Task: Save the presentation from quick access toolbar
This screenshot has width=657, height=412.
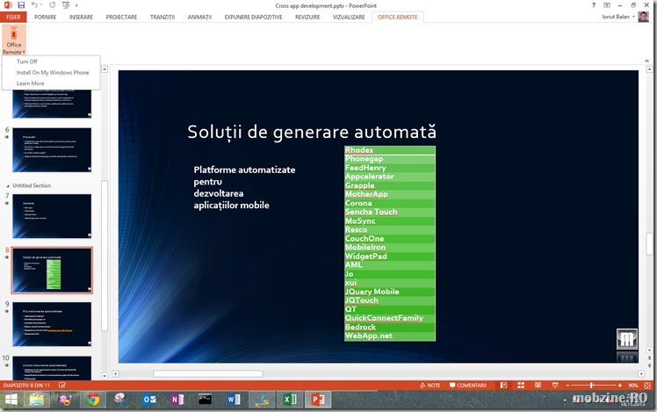Action: [21, 5]
